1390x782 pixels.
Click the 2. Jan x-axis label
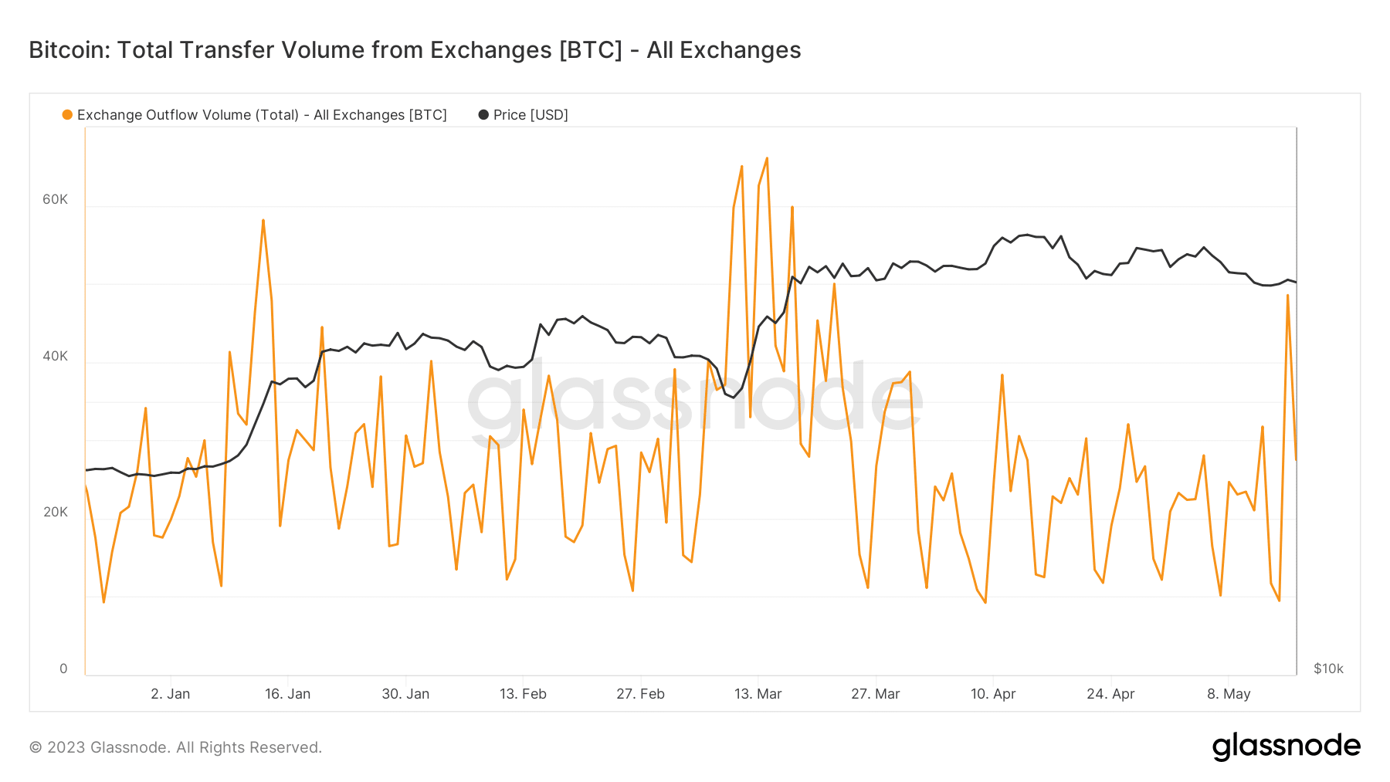click(x=171, y=694)
